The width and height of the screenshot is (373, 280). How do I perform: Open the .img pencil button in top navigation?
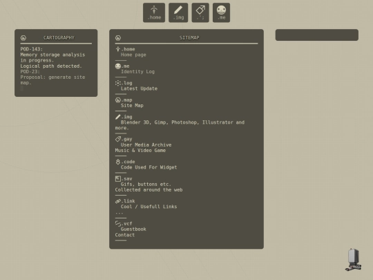point(178,12)
